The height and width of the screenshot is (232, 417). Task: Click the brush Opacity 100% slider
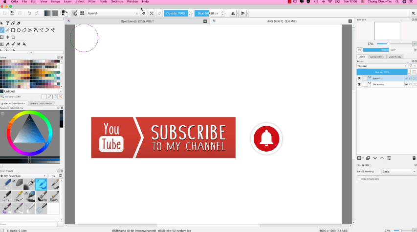pos(176,13)
